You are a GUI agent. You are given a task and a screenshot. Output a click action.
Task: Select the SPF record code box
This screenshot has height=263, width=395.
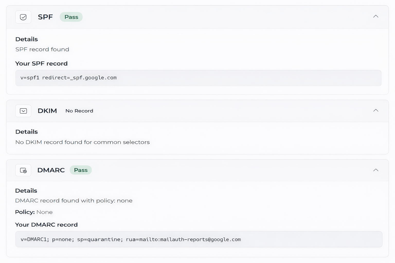point(198,78)
